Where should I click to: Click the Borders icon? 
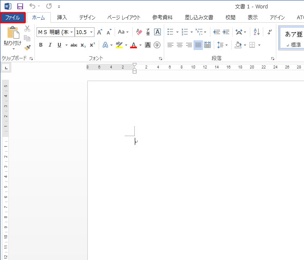(252, 45)
